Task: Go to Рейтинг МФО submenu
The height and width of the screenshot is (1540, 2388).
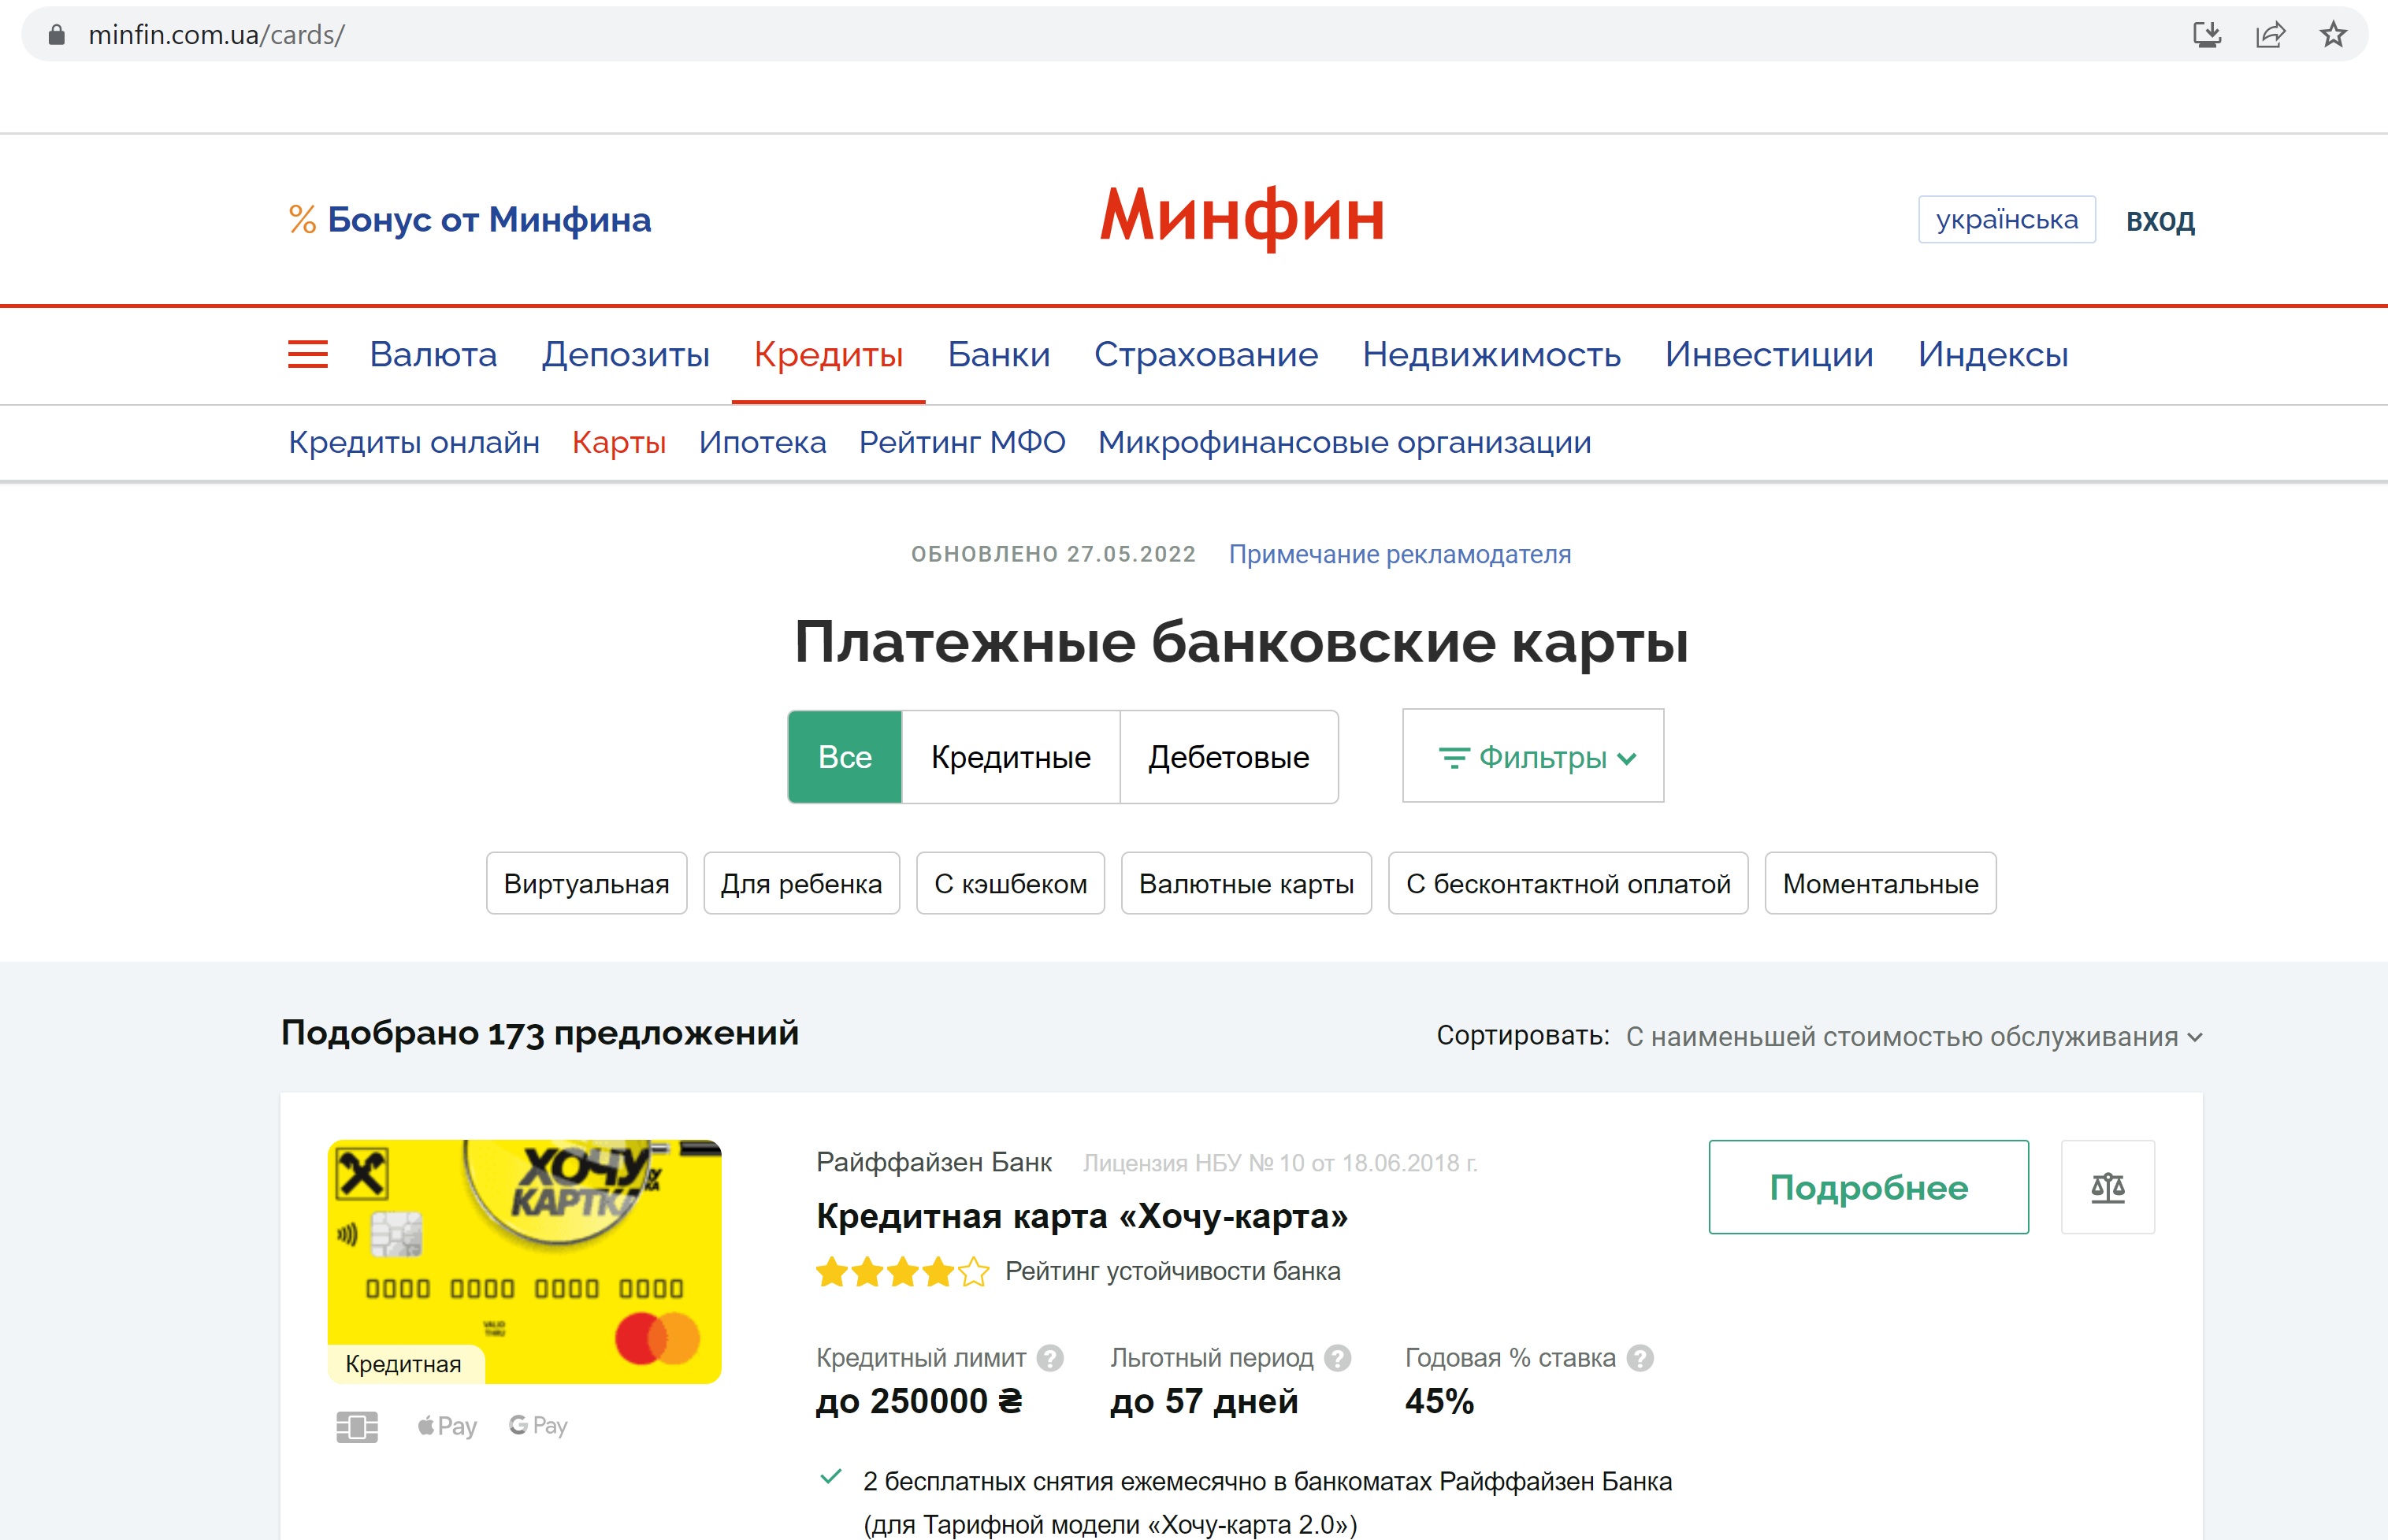Action: click(x=962, y=442)
